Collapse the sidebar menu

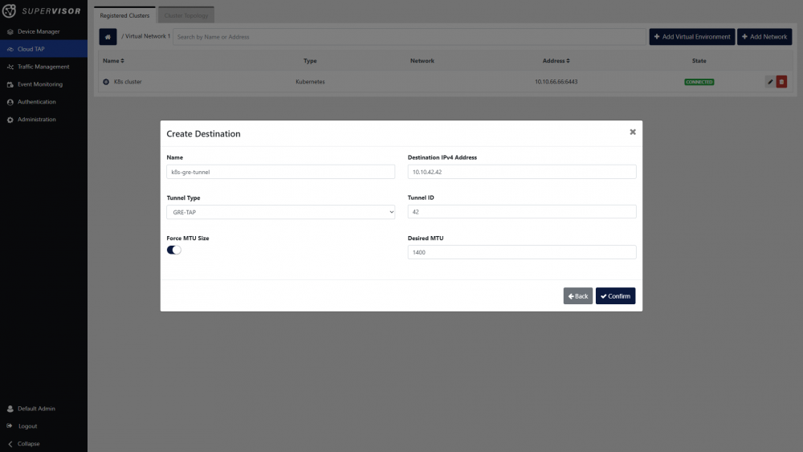(28, 444)
